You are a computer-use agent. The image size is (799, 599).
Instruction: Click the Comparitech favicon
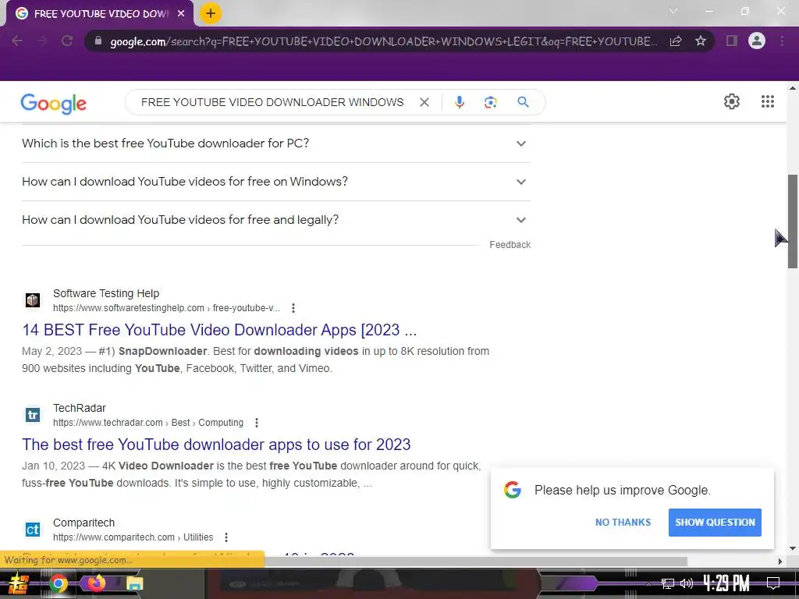pos(33,530)
